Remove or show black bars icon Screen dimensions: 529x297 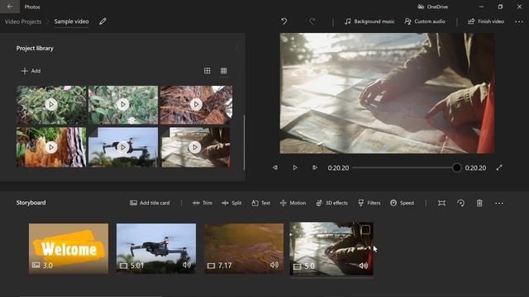(x=441, y=203)
